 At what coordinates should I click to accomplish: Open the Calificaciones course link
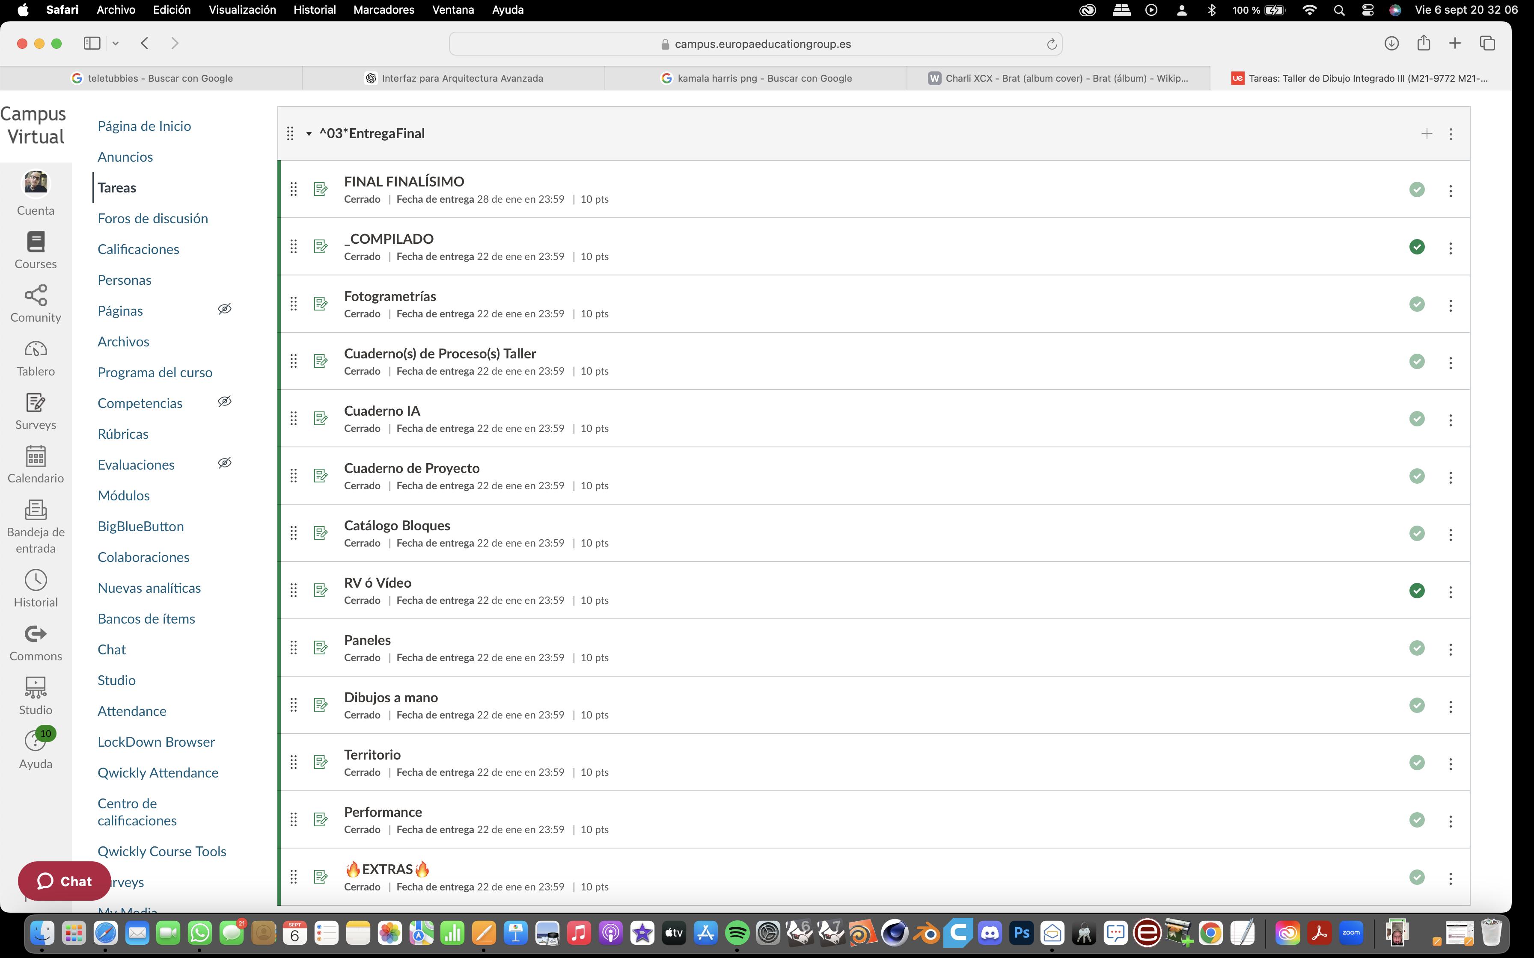coord(138,249)
